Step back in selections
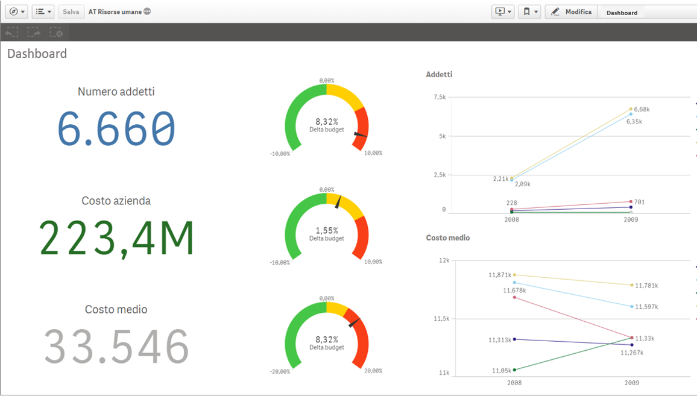 pyautogui.click(x=12, y=33)
